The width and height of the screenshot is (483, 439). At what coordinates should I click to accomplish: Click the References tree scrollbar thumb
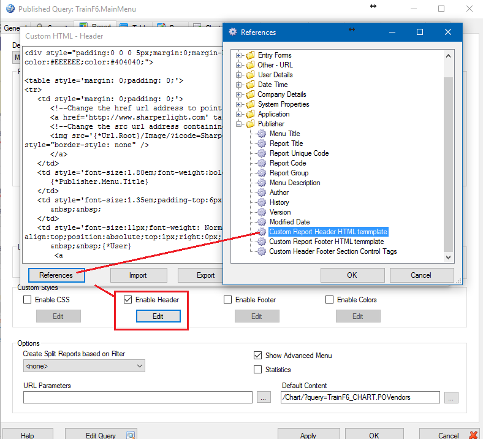point(449,164)
